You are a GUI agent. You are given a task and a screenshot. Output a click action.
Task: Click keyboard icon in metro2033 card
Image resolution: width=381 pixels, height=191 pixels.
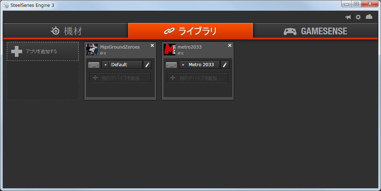coord(171,65)
